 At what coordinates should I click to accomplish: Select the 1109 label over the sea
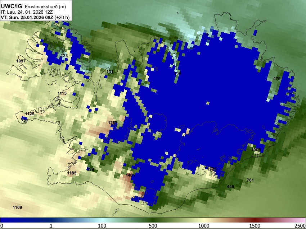pos(17,207)
